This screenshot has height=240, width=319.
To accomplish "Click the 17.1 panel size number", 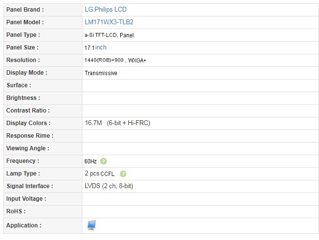I will 90,48.
